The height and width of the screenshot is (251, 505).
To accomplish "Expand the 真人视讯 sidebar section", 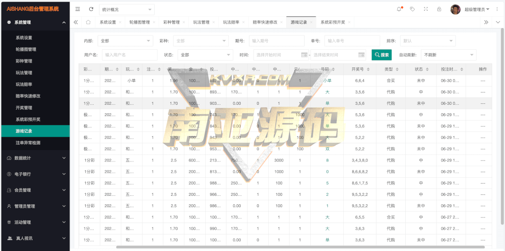I will point(35,238).
